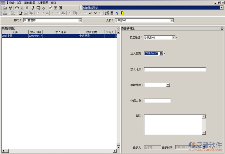Viewport: 225px width, 154px height.
Task: Click the envelope mail icon in top toolbar
Action: pos(17,8)
